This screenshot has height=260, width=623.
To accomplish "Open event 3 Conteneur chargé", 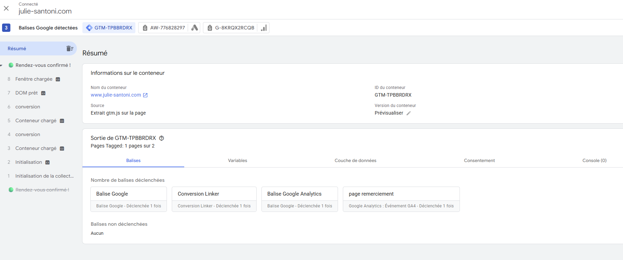I will [x=36, y=148].
